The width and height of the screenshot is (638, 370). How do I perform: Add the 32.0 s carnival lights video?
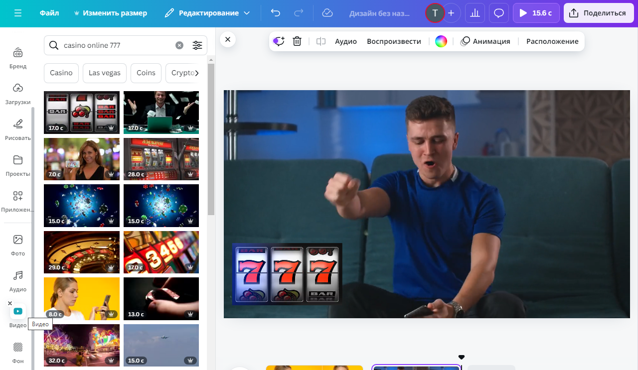[82, 345]
